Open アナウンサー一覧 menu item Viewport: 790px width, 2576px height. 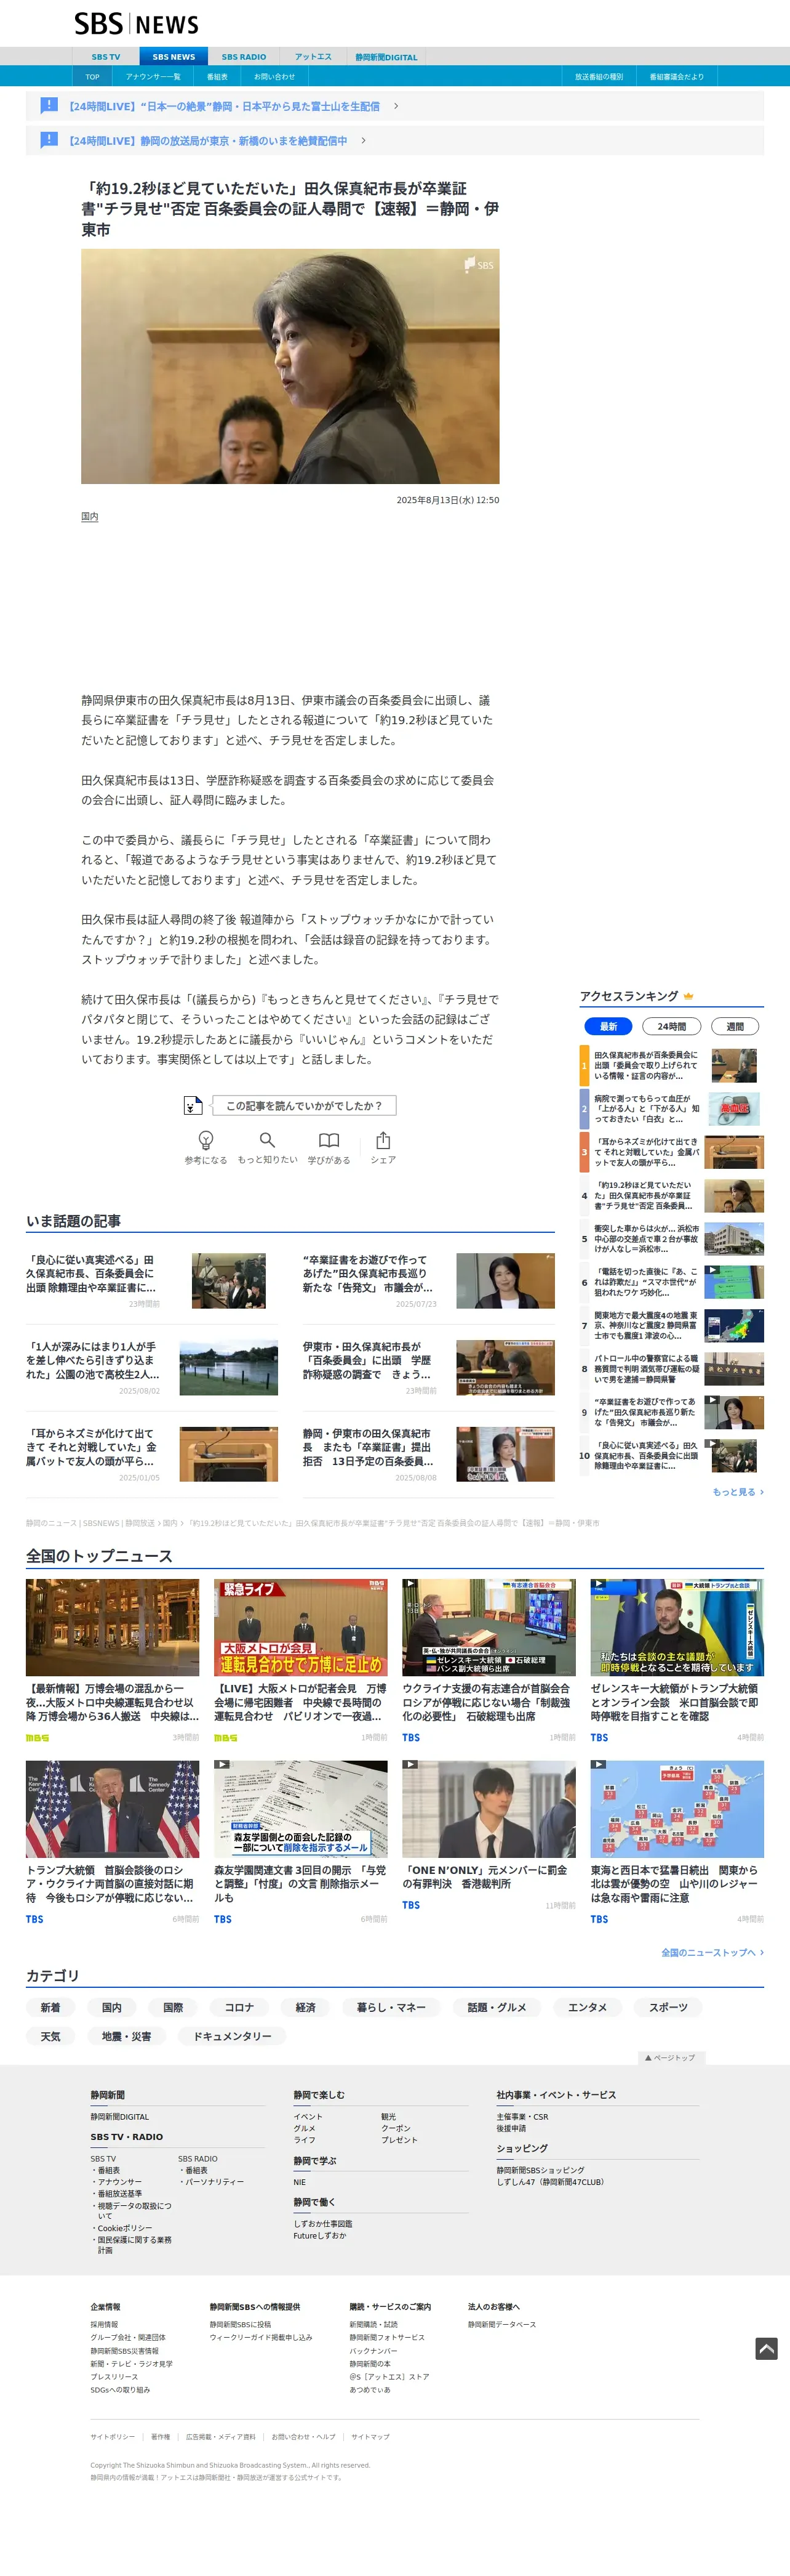tap(153, 76)
